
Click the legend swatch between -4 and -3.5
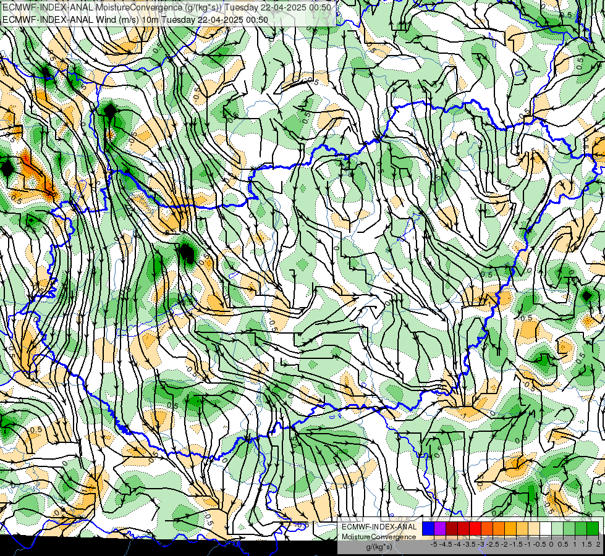[463, 529]
